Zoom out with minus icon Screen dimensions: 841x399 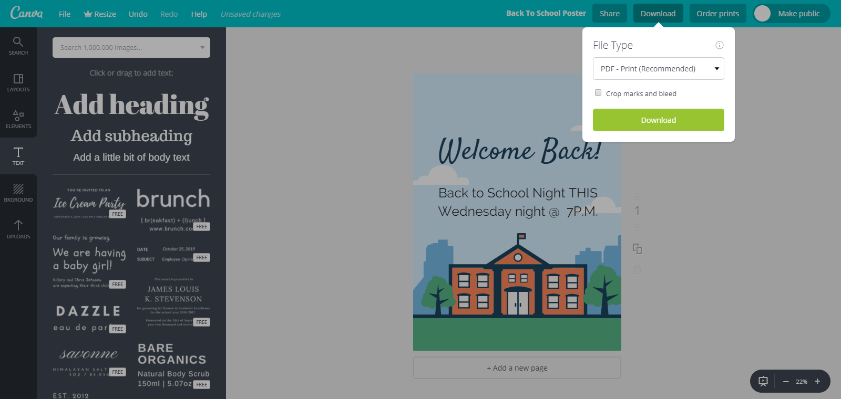786,382
